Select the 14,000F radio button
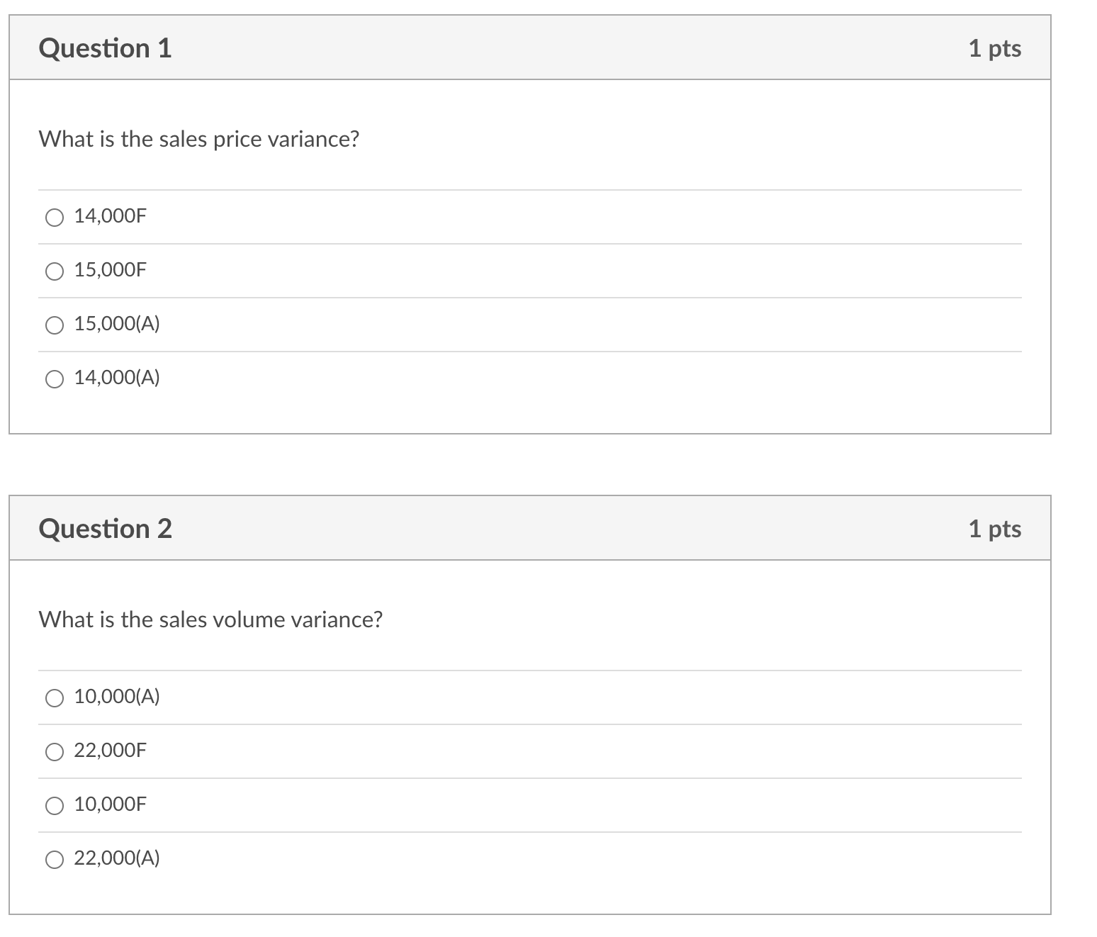1097x937 pixels. pos(54,217)
